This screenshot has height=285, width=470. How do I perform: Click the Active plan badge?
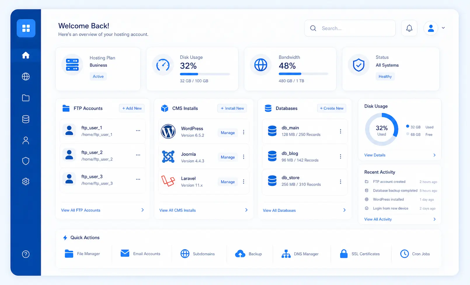click(x=98, y=76)
